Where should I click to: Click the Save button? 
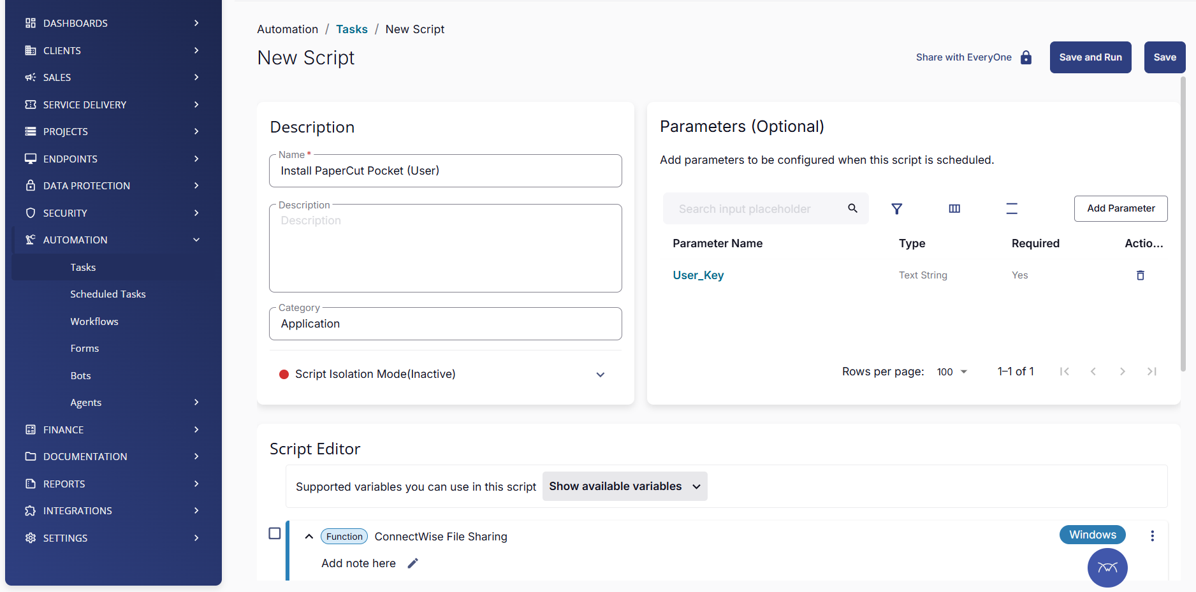pos(1165,57)
